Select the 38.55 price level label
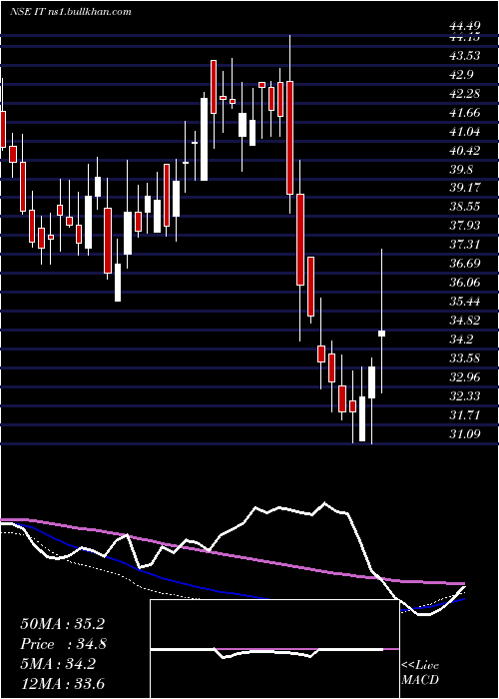This screenshot has height=699, width=499. [x=466, y=207]
